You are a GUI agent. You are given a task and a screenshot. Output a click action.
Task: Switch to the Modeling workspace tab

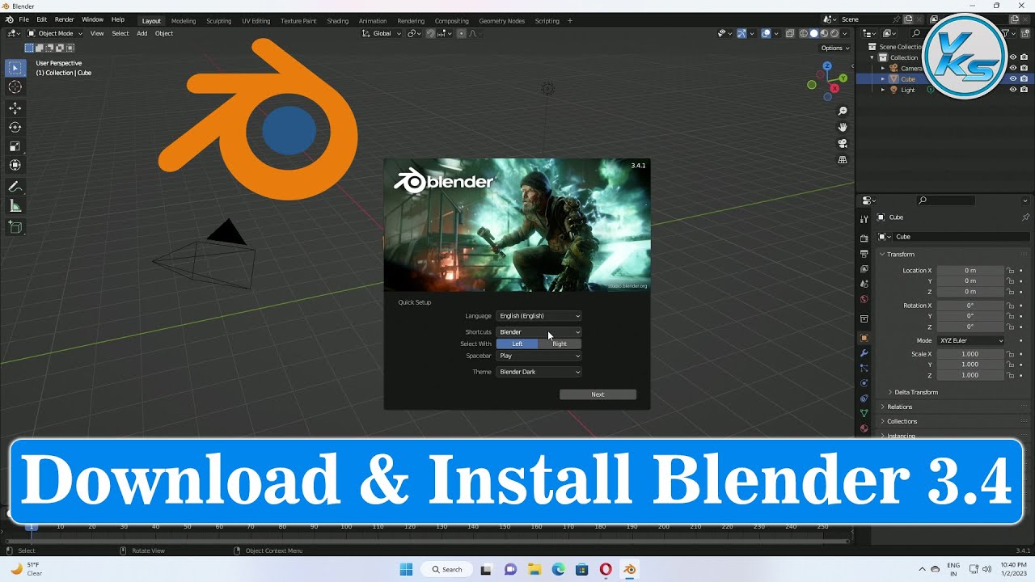click(x=184, y=21)
